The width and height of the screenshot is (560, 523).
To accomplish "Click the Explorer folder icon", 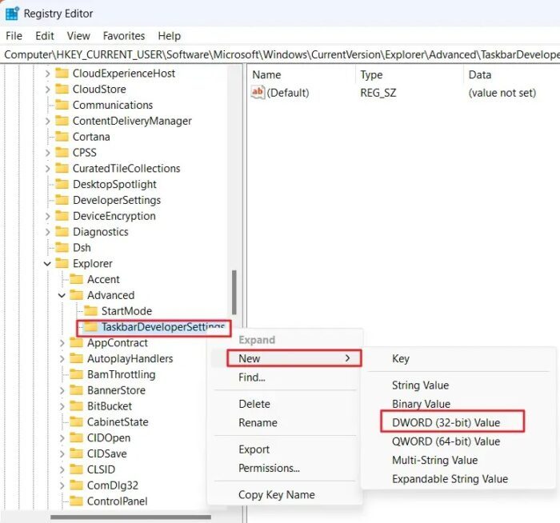I will coord(62,263).
